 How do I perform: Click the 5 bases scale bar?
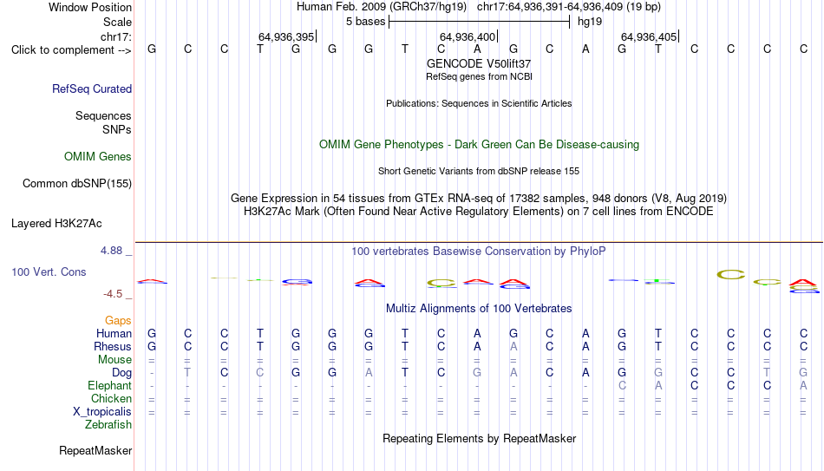[x=480, y=22]
